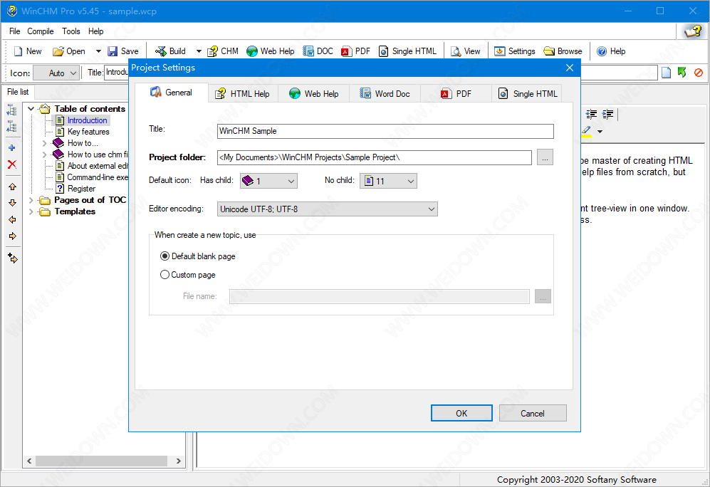Viewport: 710px width, 487px height.
Task: Switch to the Web Help settings tab
Action: pyautogui.click(x=314, y=94)
